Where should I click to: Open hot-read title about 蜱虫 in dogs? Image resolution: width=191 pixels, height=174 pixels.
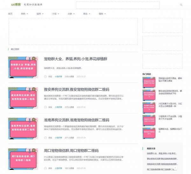tap(170, 92)
